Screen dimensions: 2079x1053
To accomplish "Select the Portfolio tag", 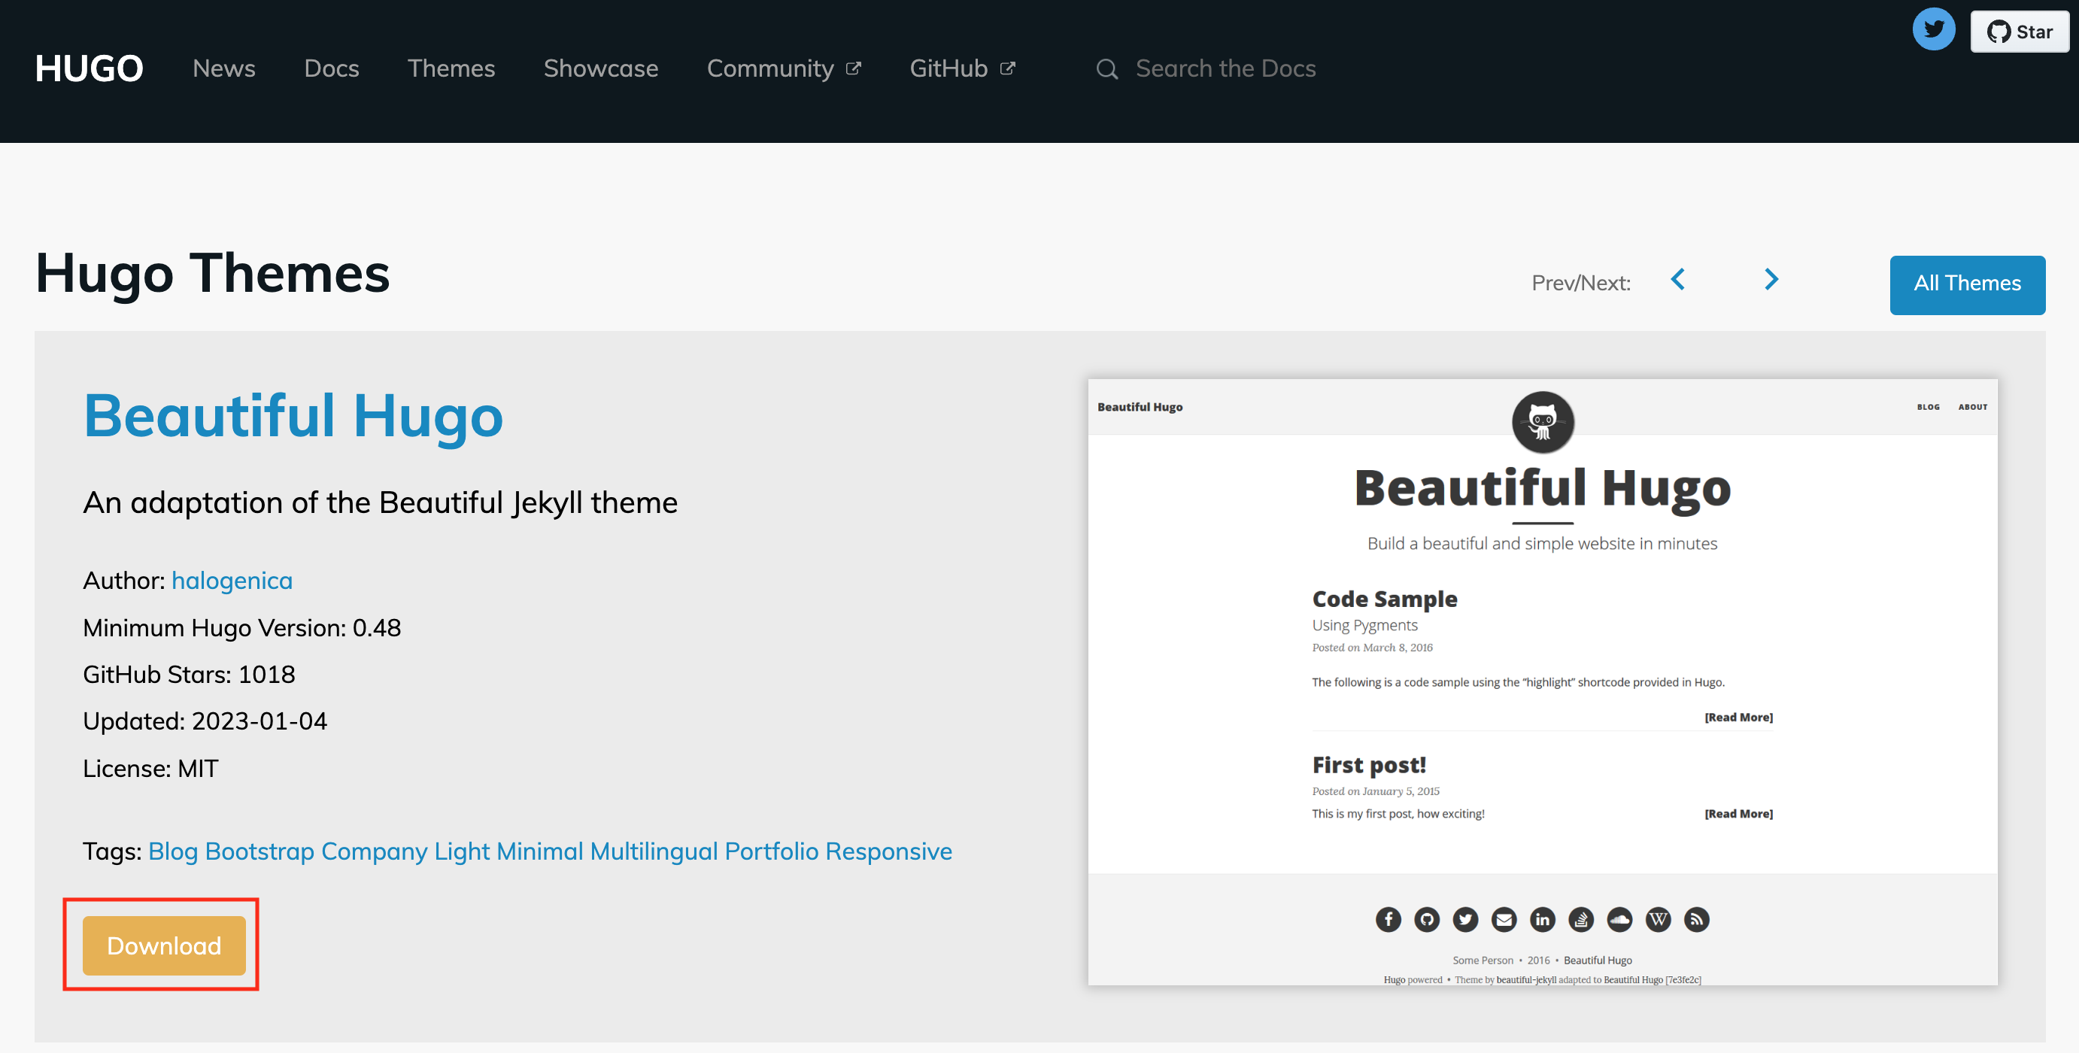I will coord(772,851).
